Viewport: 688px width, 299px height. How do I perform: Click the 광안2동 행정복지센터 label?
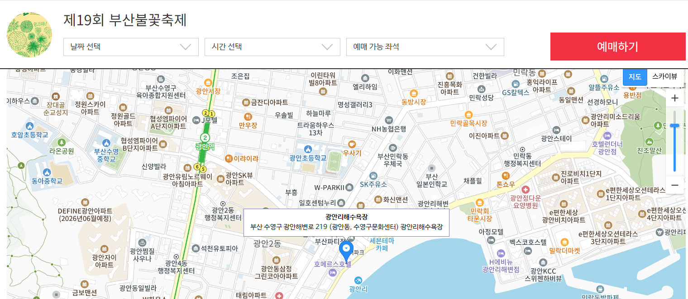click(x=223, y=214)
